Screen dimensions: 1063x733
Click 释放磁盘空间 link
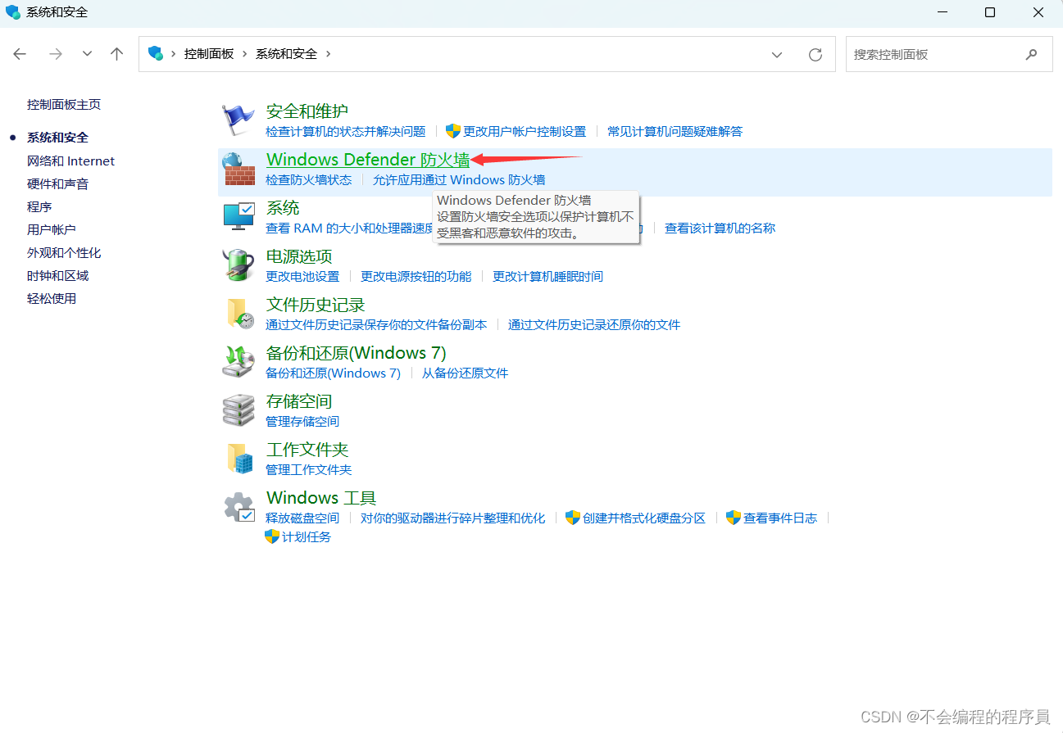pos(302,518)
